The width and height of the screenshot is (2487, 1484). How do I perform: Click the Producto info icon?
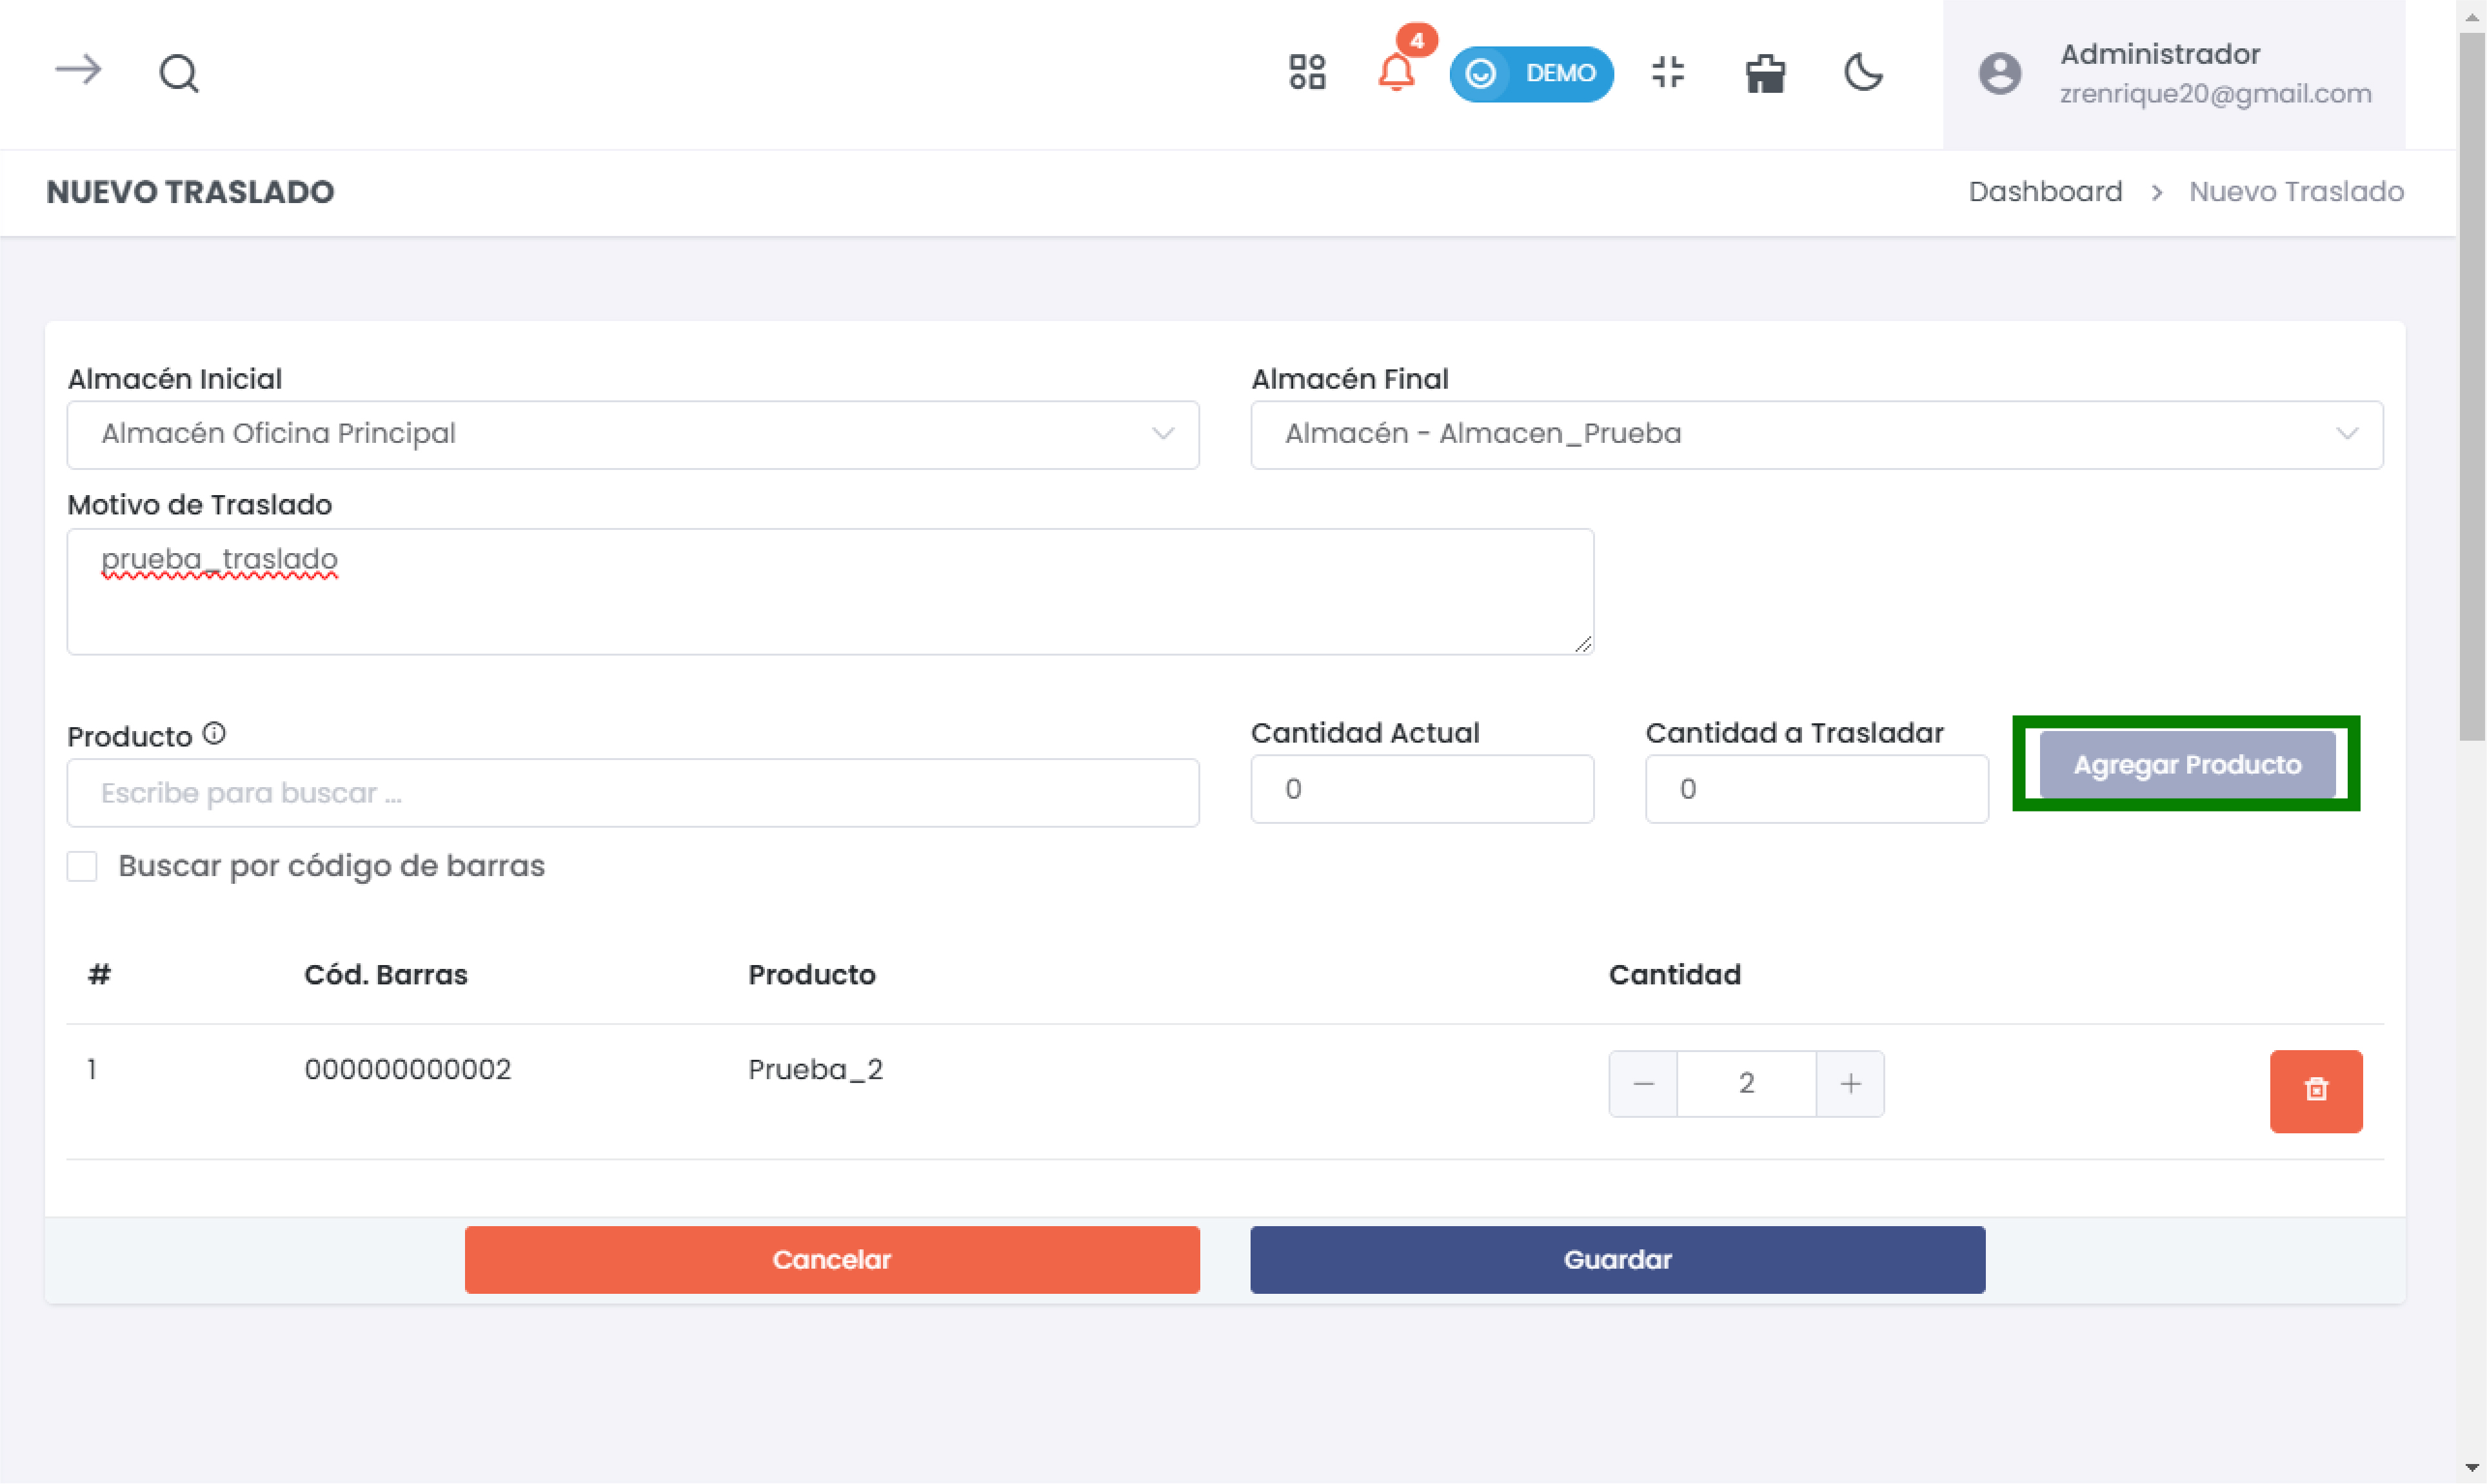click(214, 733)
